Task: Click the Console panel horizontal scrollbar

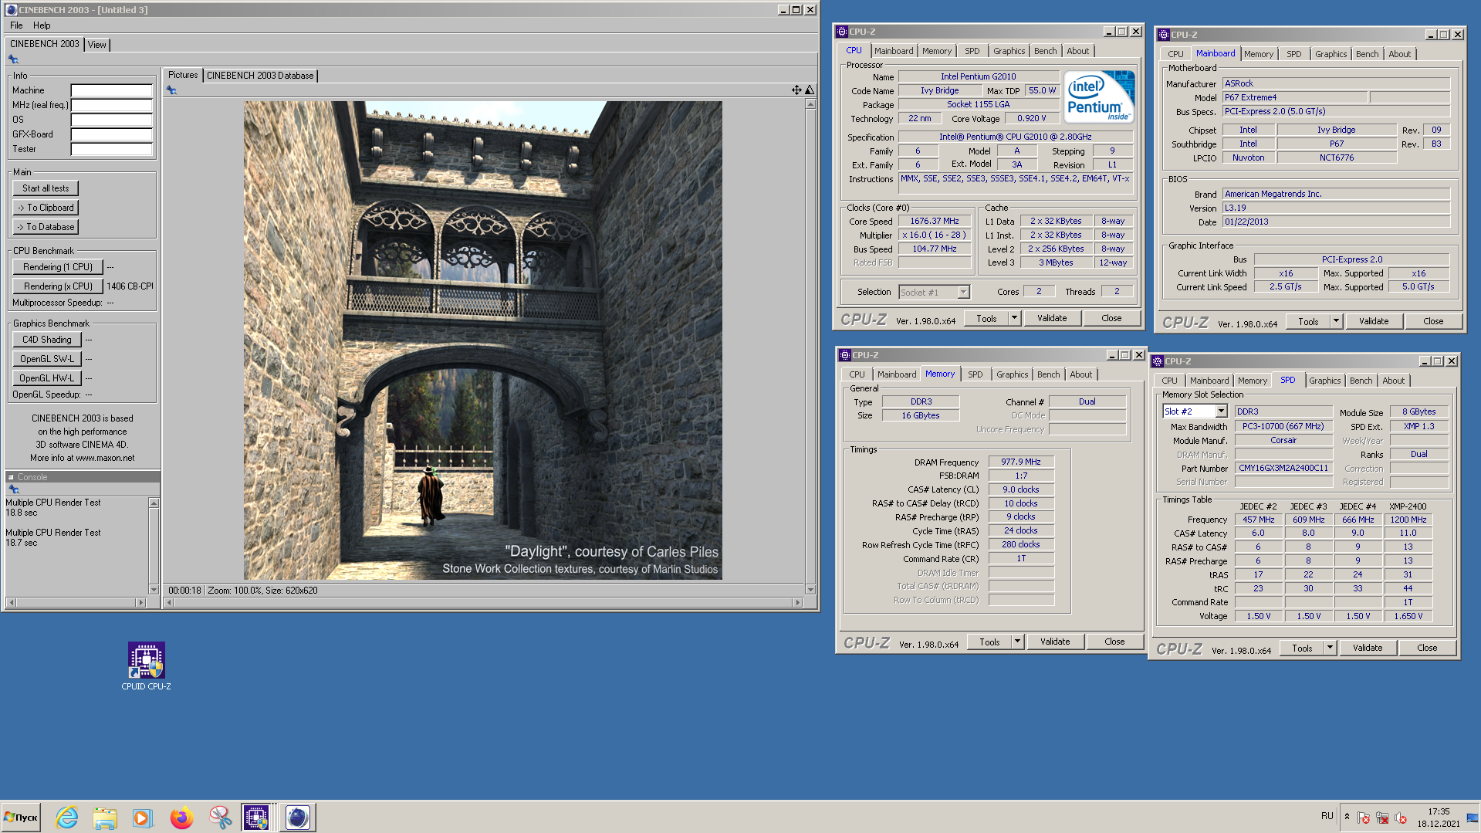Action: tap(76, 602)
